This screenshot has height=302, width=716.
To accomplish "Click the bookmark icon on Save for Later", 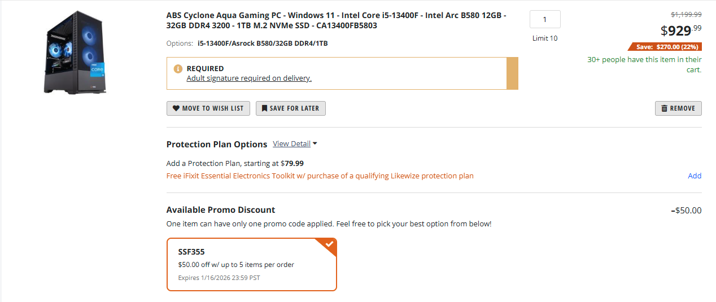I will pos(264,108).
